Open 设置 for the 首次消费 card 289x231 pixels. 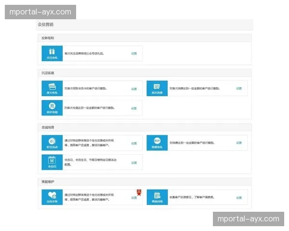[x=238, y=89]
